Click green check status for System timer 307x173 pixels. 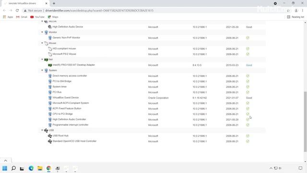[x=248, y=86]
